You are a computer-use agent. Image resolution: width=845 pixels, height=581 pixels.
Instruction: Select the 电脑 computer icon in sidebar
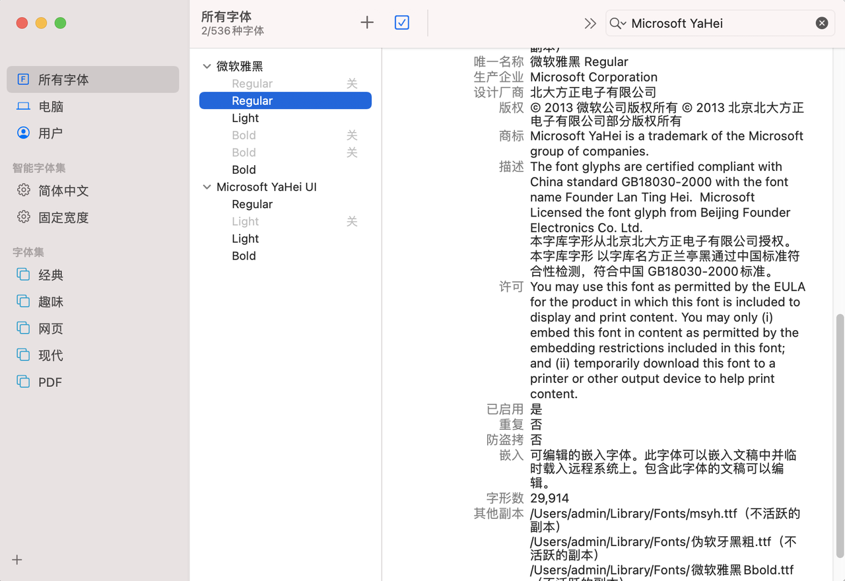(x=23, y=106)
